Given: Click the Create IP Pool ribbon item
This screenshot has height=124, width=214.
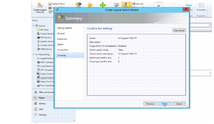Looking at the screenshot, I should [56, 4].
